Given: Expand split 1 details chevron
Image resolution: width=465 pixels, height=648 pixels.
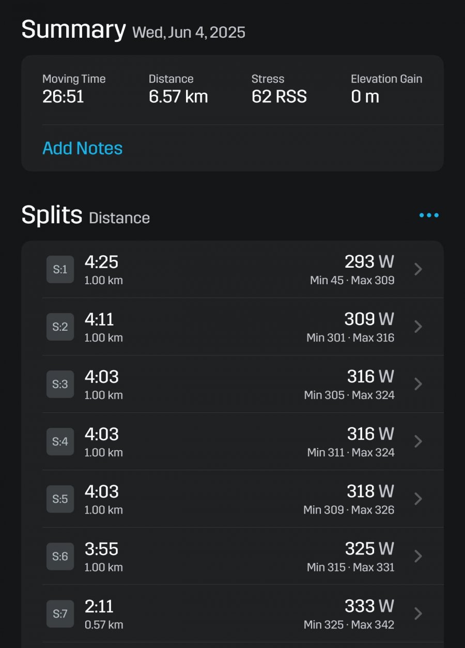Looking at the screenshot, I should pos(419,269).
